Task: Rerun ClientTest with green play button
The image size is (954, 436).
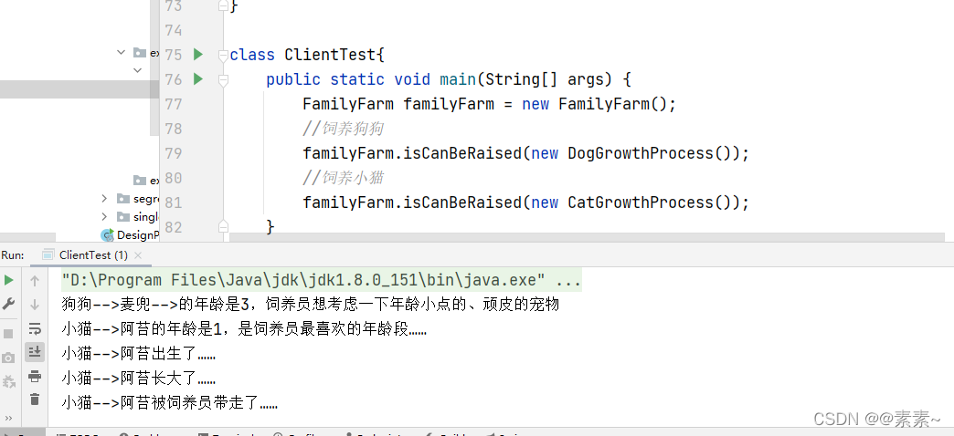Action: 8,281
